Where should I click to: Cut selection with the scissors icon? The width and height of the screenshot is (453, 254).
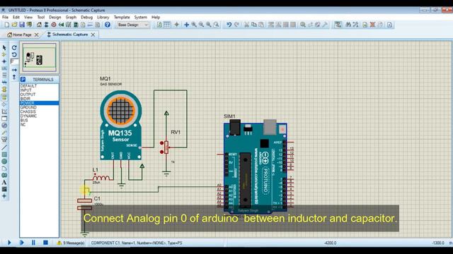click(x=246, y=25)
